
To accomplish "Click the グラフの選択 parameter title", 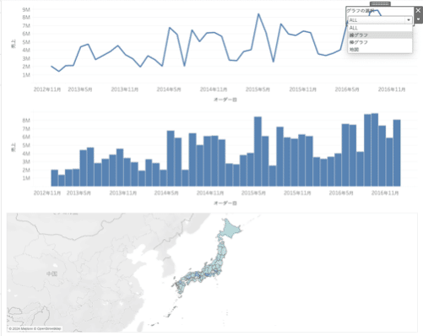I will tap(361, 11).
